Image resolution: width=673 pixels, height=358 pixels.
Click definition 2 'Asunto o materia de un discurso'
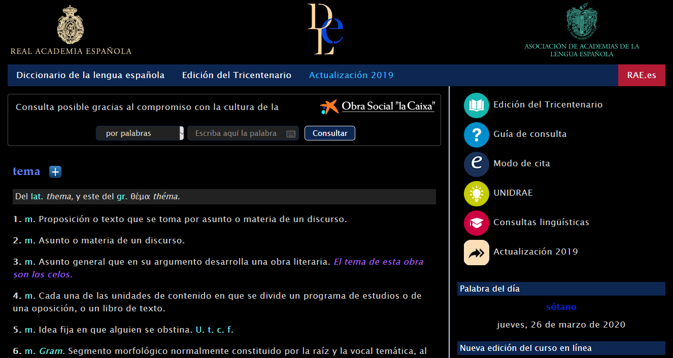tap(112, 241)
